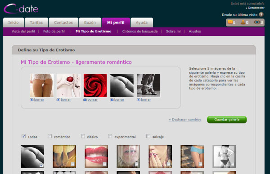270x174 pixels.
Task: Open the Buzón tab
Action: point(90,22)
